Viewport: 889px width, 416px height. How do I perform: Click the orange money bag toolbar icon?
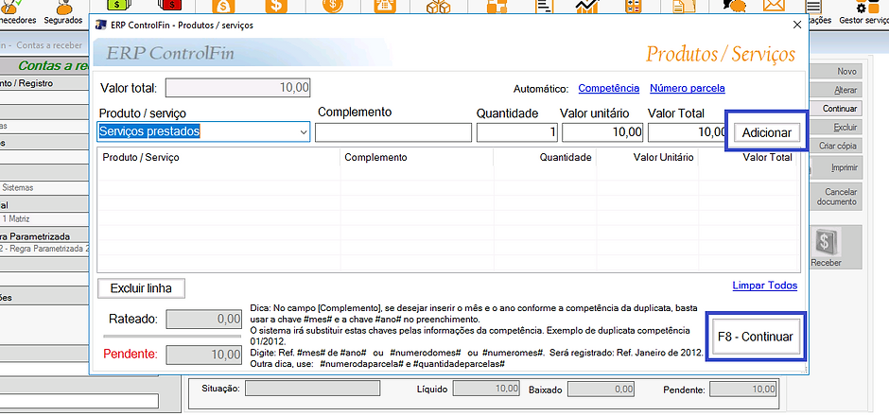click(x=223, y=7)
